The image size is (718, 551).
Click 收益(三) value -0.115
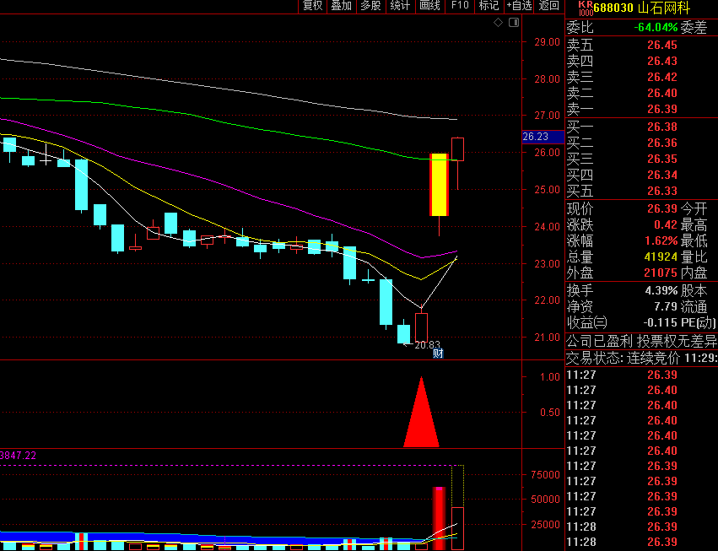pyautogui.click(x=661, y=323)
